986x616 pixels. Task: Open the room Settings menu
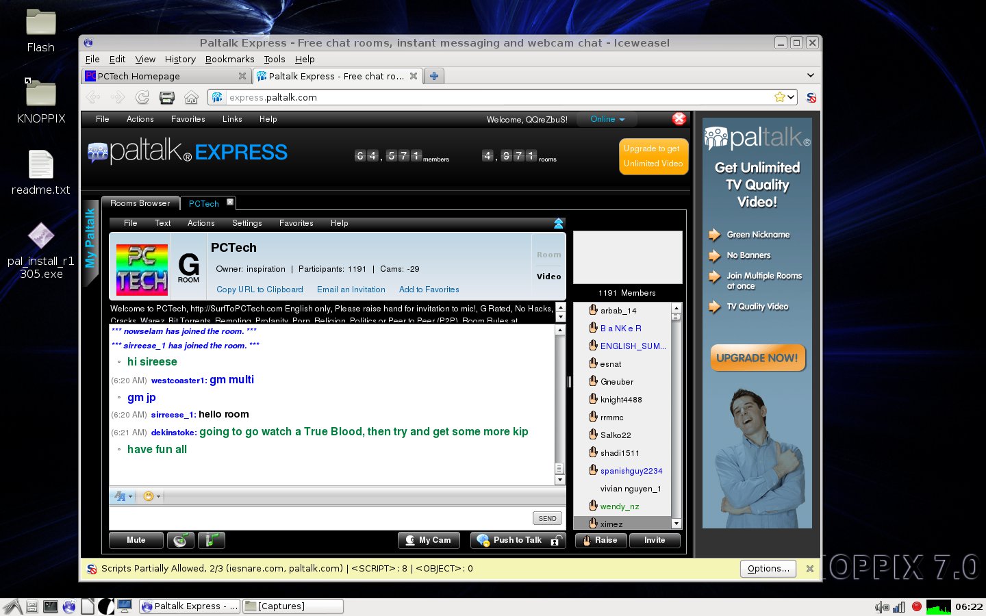pos(246,223)
